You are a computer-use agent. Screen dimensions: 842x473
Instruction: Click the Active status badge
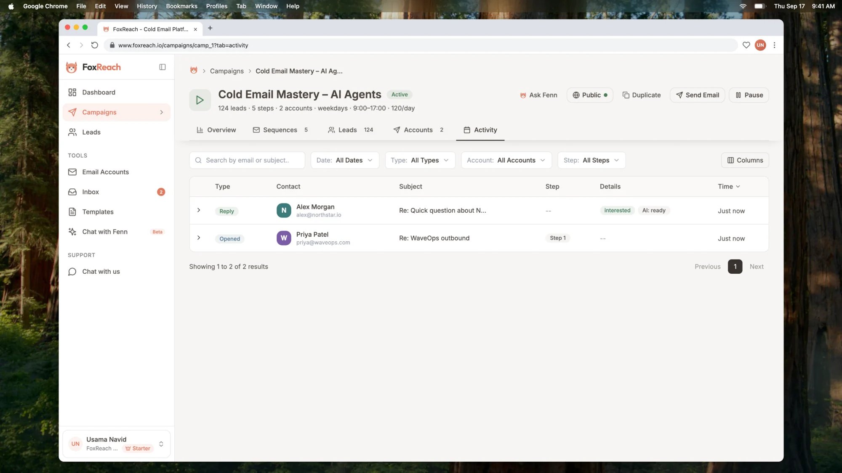(400, 95)
